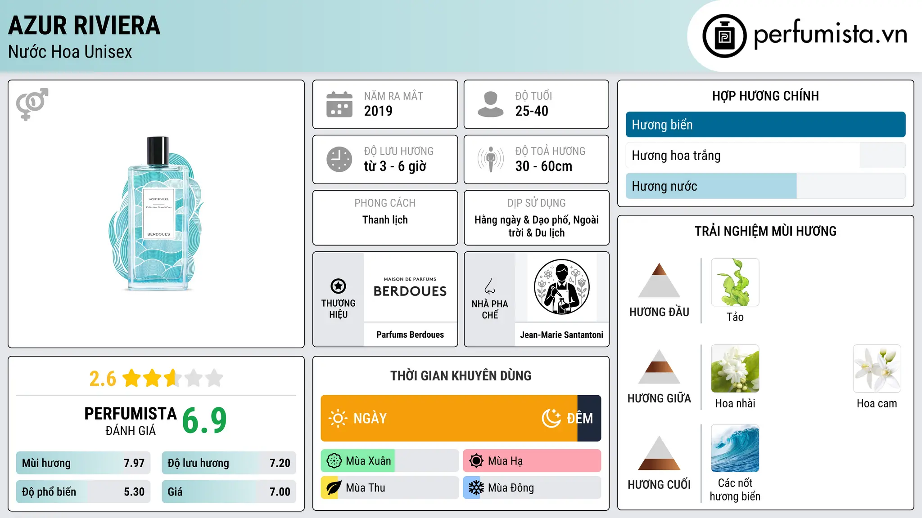Open the Hoa nhài jasmine note image

(735, 369)
